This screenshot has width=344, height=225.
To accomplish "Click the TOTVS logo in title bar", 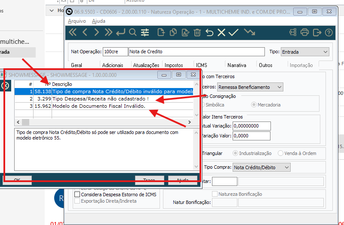I will [x=69, y=12].
